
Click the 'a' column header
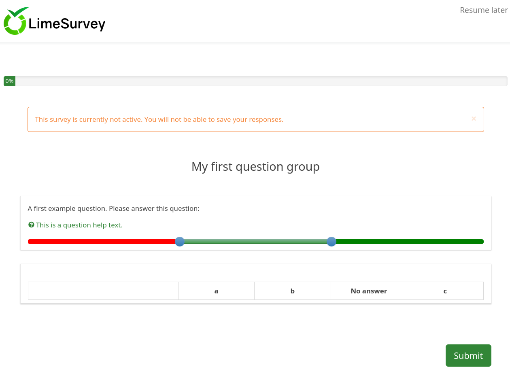coord(216,291)
